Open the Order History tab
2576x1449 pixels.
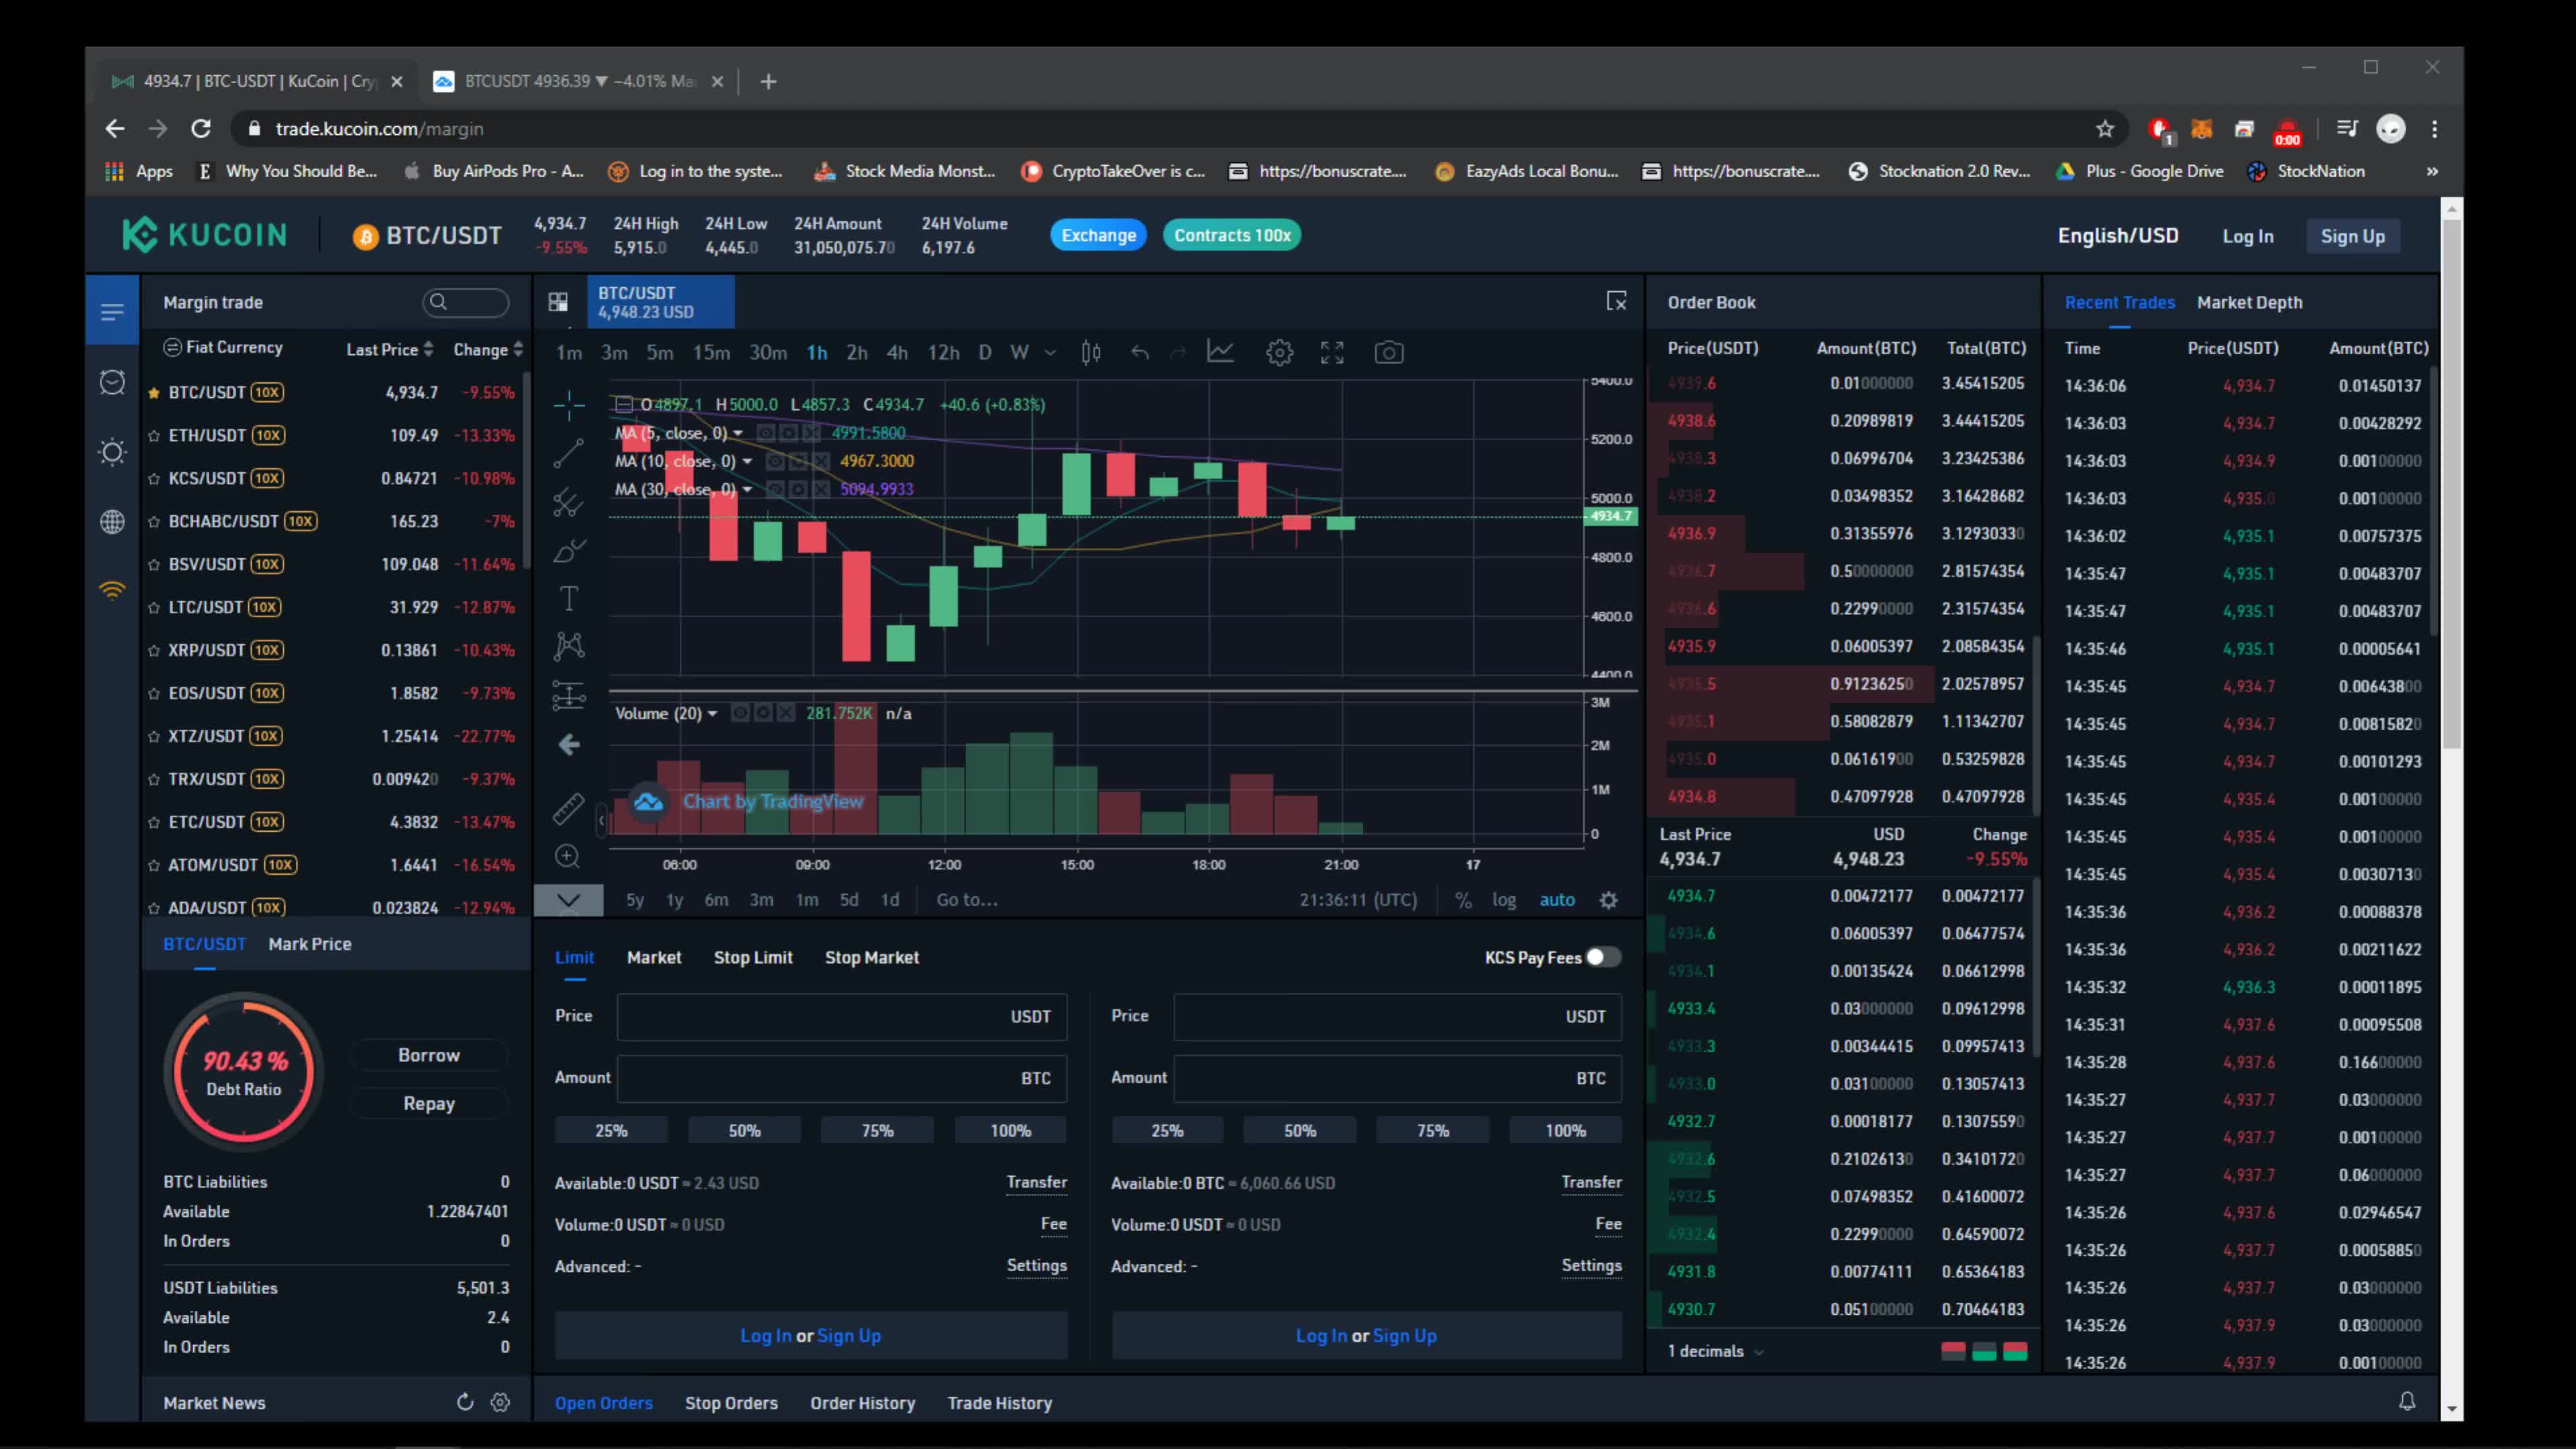click(x=862, y=1402)
